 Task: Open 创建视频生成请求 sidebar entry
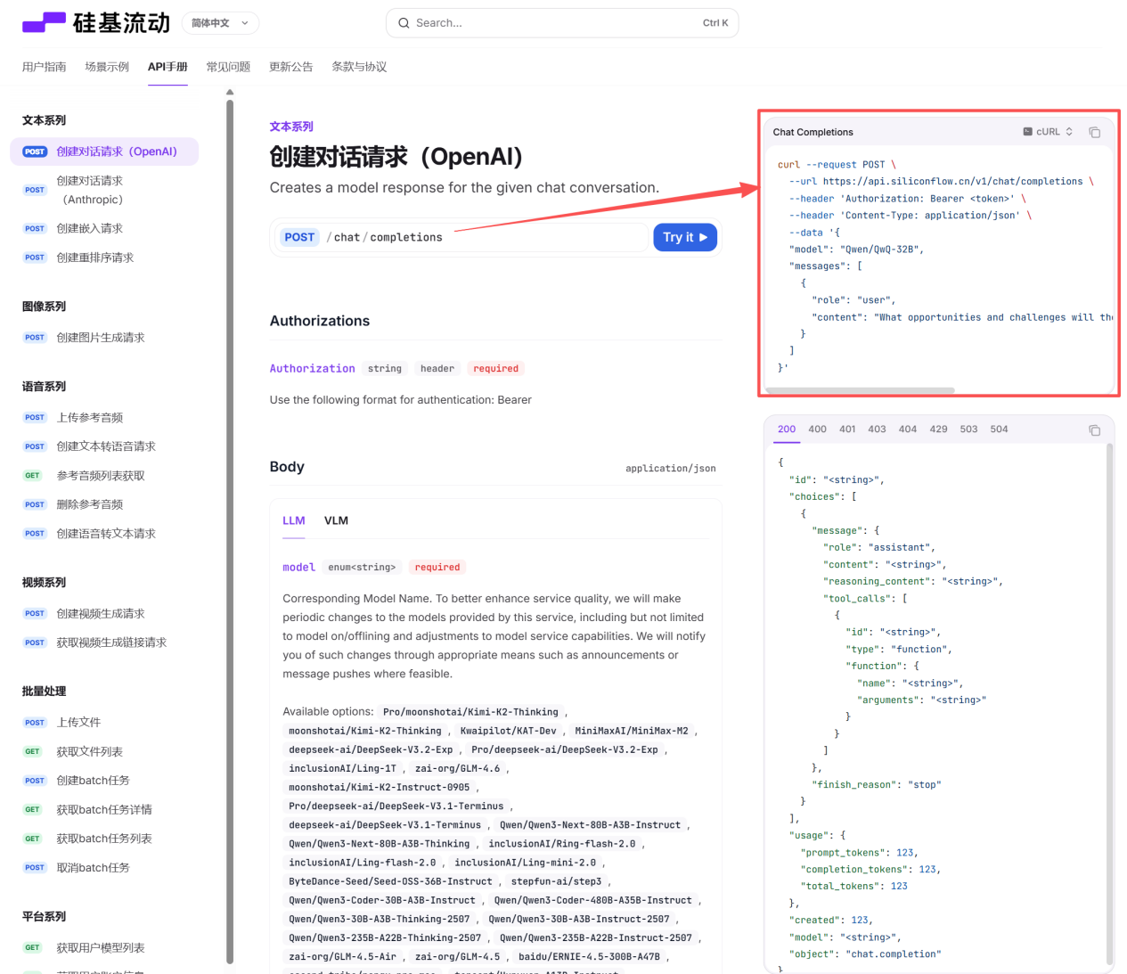(x=104, y=614)
